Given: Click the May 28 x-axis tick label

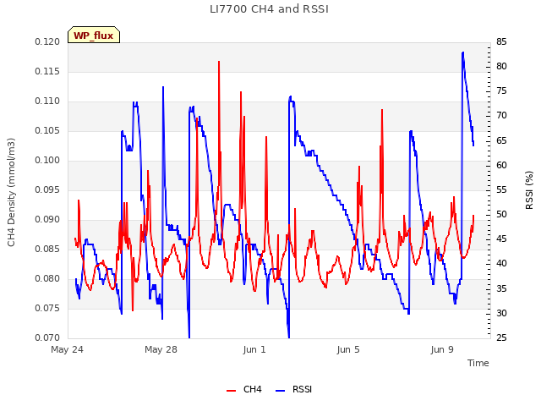Looking at the screenshot, I should click(161, 349).
